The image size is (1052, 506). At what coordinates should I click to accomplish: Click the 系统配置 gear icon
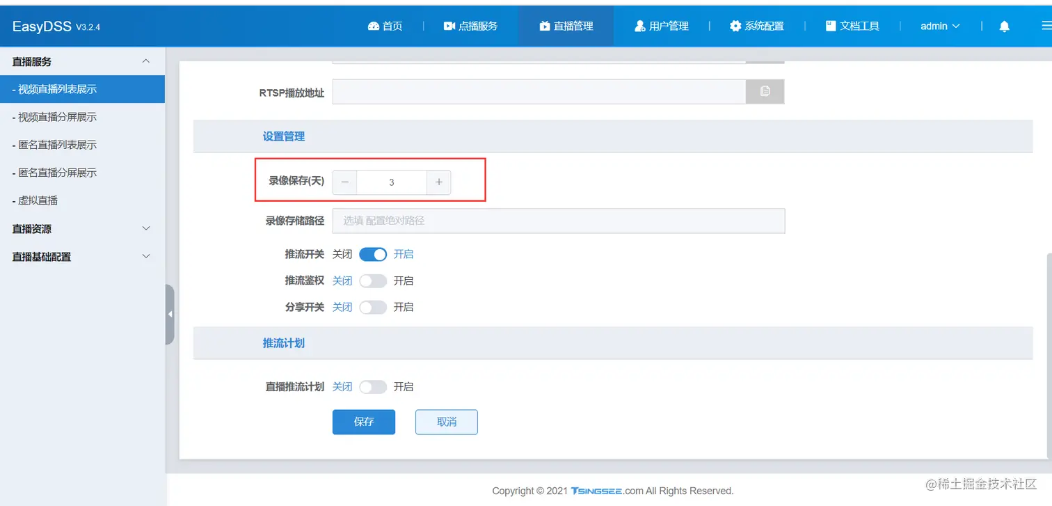click(x=735, y=26)
